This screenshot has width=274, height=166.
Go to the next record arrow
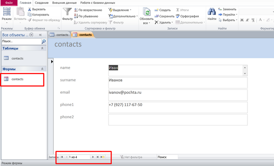tap(93, 157)
